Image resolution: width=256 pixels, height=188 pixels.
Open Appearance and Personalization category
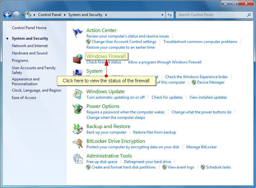coord(26,81)
